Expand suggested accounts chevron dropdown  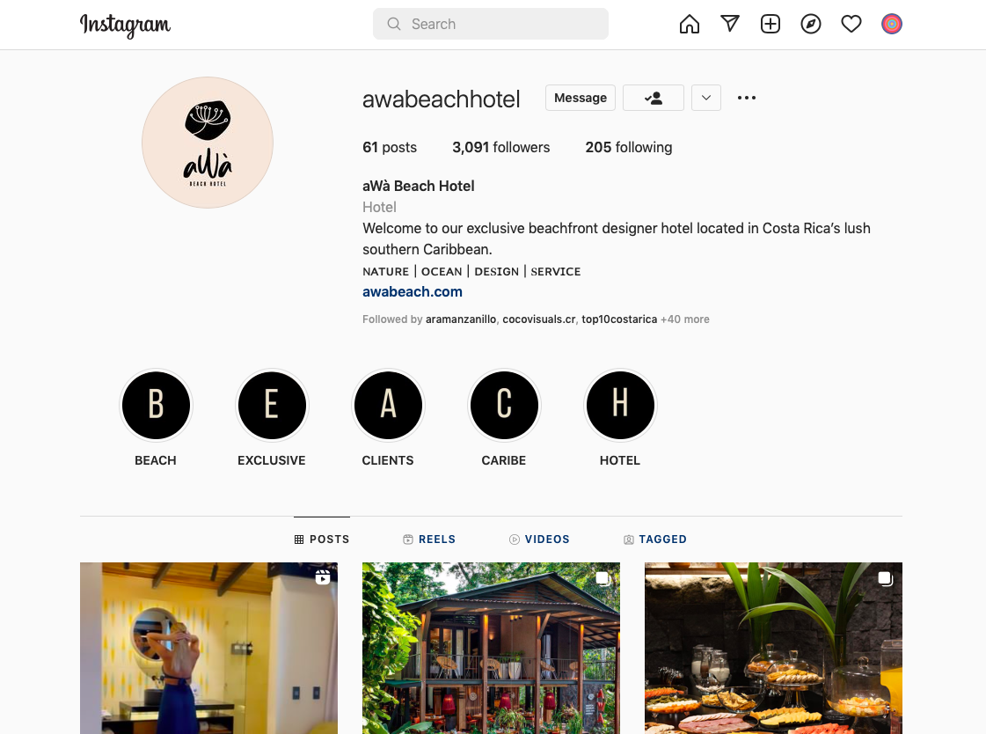[x=706, y=98]
